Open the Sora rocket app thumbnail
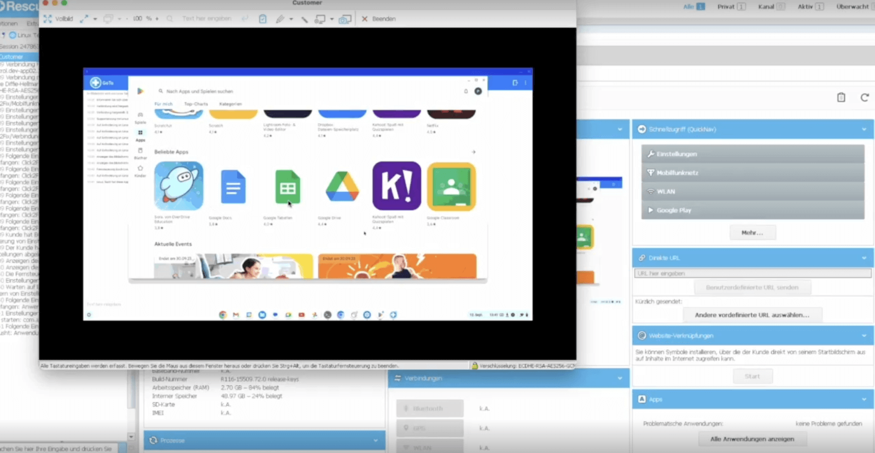875x453 pixels. [x=179, y=186]
